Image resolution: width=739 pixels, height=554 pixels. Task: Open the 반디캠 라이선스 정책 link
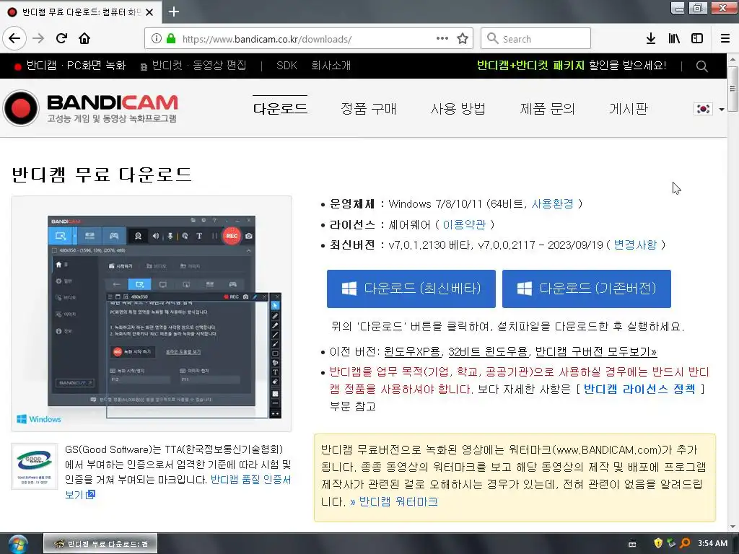639,389
